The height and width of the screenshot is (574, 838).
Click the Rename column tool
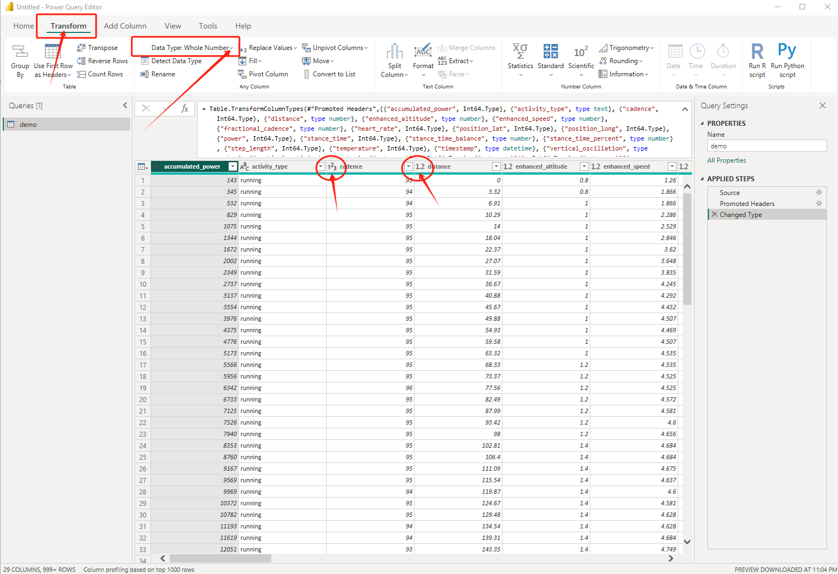point(158,74)
